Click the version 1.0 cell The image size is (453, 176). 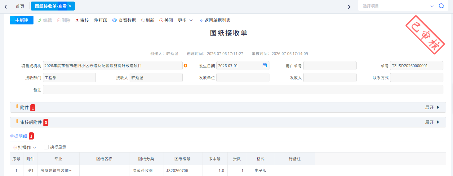click(x=215, y=170)
